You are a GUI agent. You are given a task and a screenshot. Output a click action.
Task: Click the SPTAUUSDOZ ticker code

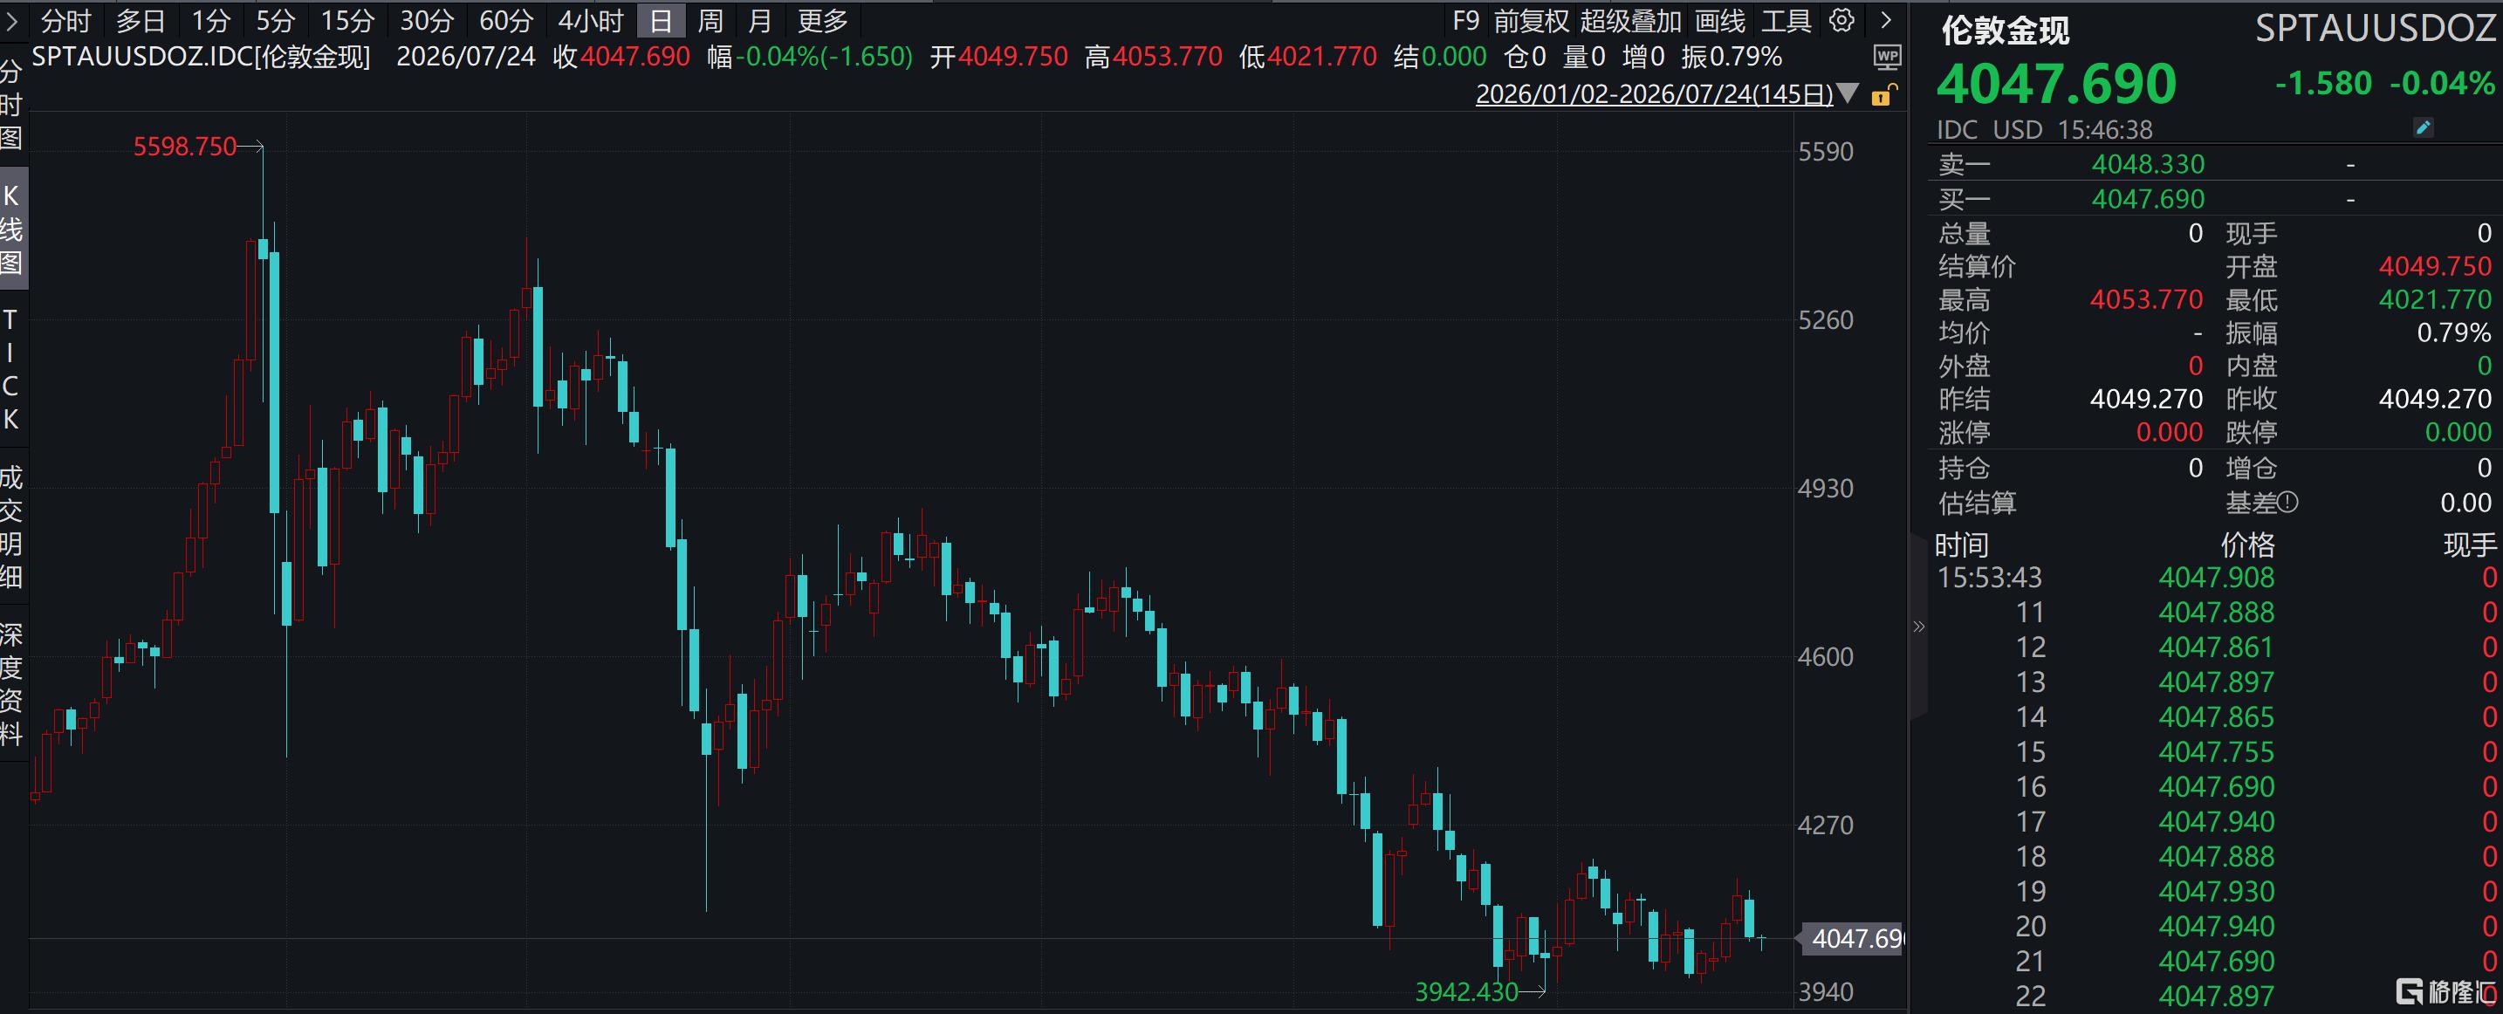point(2375,29)
